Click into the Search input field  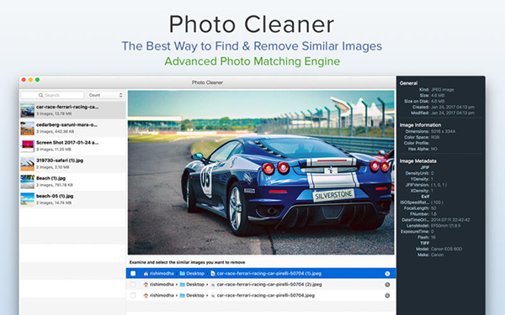[x=52, y=95]
